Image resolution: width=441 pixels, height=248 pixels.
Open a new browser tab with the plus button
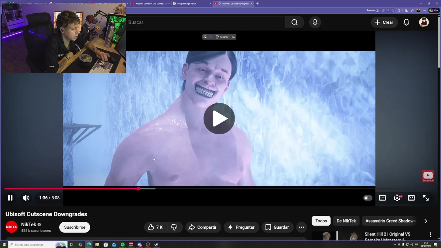click(257, 3)
